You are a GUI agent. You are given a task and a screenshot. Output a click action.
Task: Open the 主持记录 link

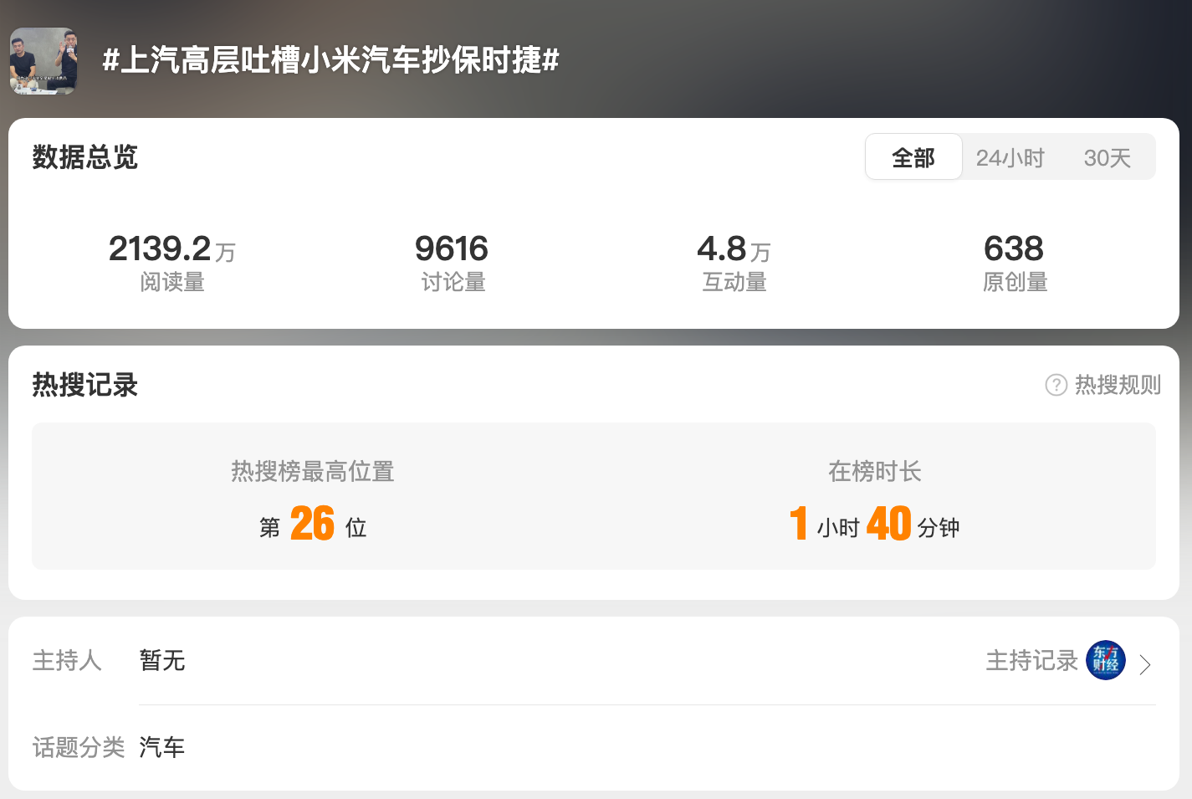1031,660
